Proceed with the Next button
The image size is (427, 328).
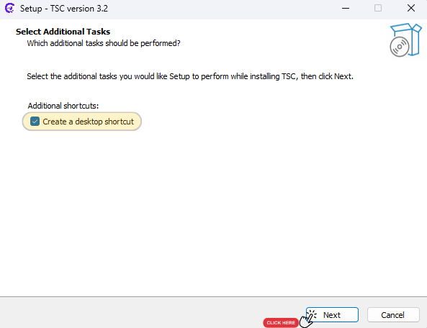(332, 314)
